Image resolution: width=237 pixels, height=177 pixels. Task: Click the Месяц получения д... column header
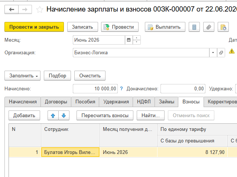click(x=129, y=135)
